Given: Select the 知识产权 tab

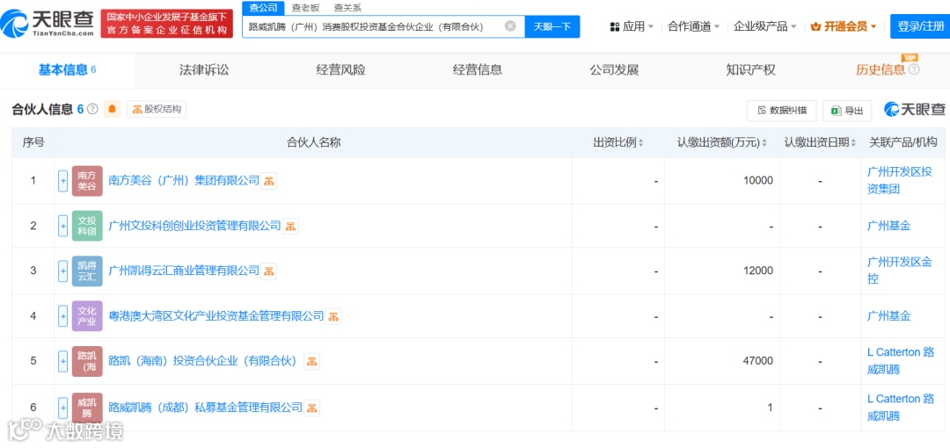Looking at the screenshot, I should point(750,70).
